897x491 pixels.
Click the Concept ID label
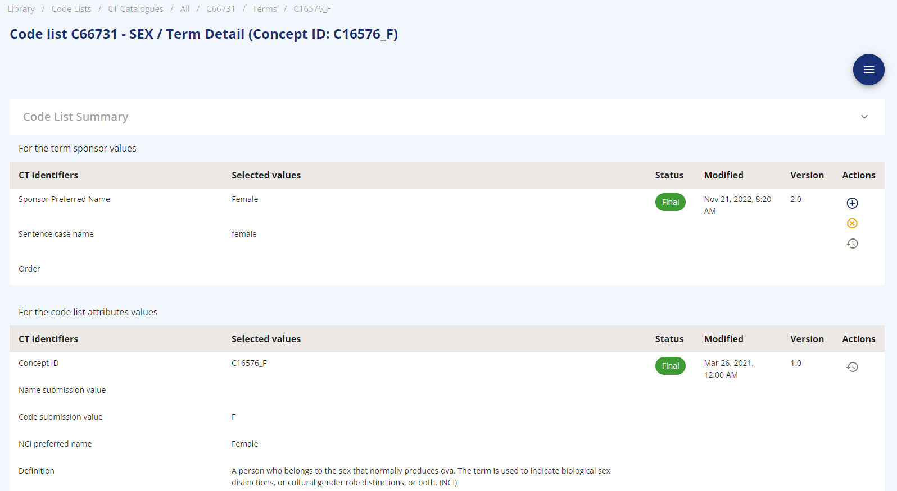pyautogui.click(x=39, y=363)
